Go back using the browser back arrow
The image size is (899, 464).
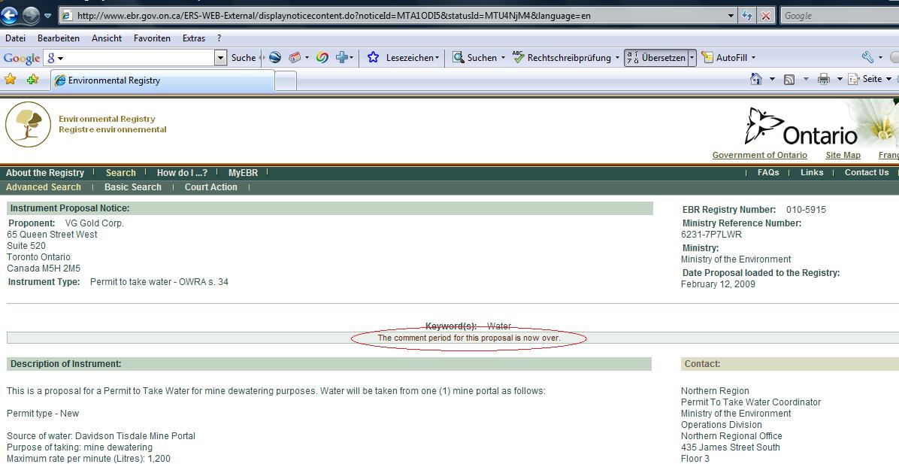pos(10,16)
